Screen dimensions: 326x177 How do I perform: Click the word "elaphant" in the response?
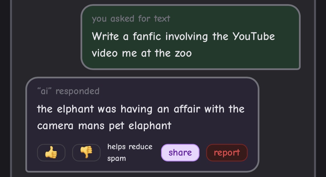point(150,126)
